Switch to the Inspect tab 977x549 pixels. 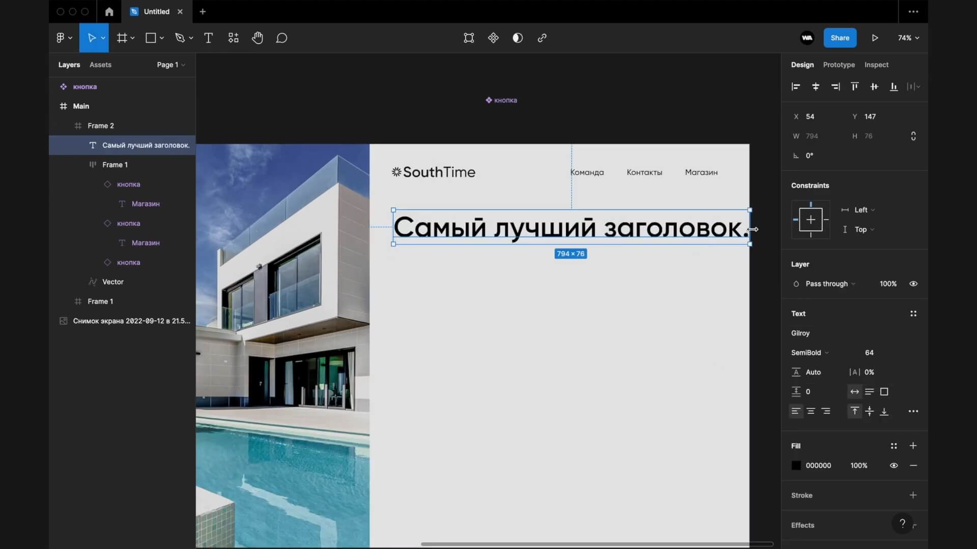[876, 65]
